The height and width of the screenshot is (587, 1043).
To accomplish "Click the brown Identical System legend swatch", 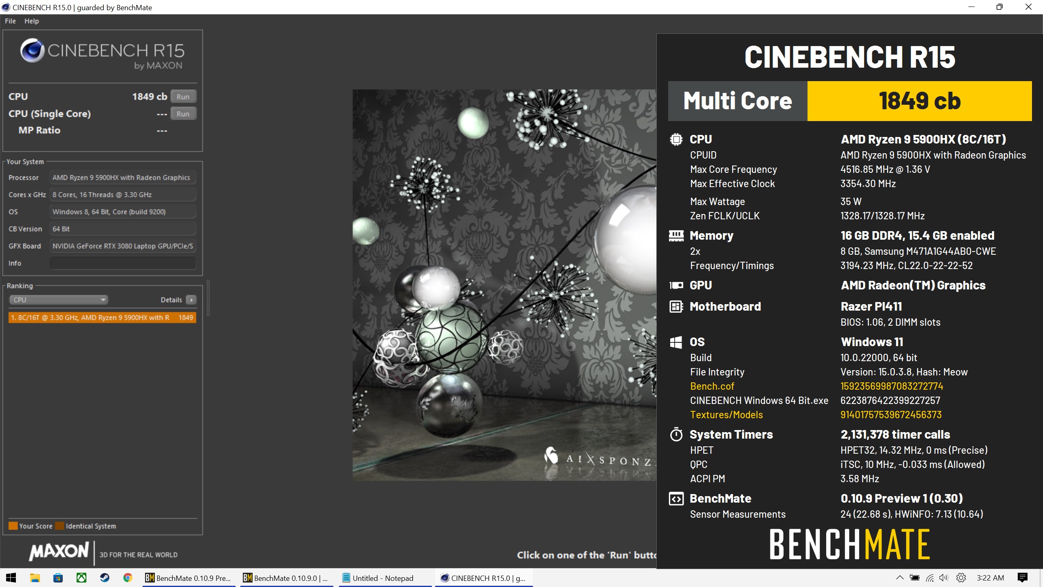I will click(x=59, y=526).
